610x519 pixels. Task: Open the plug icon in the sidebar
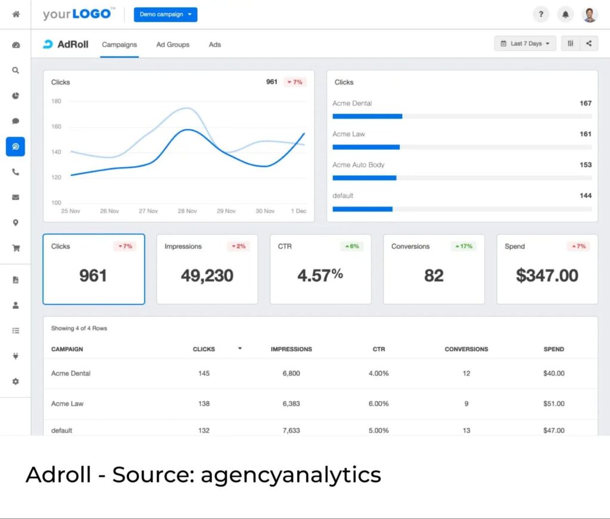[15, 356]
